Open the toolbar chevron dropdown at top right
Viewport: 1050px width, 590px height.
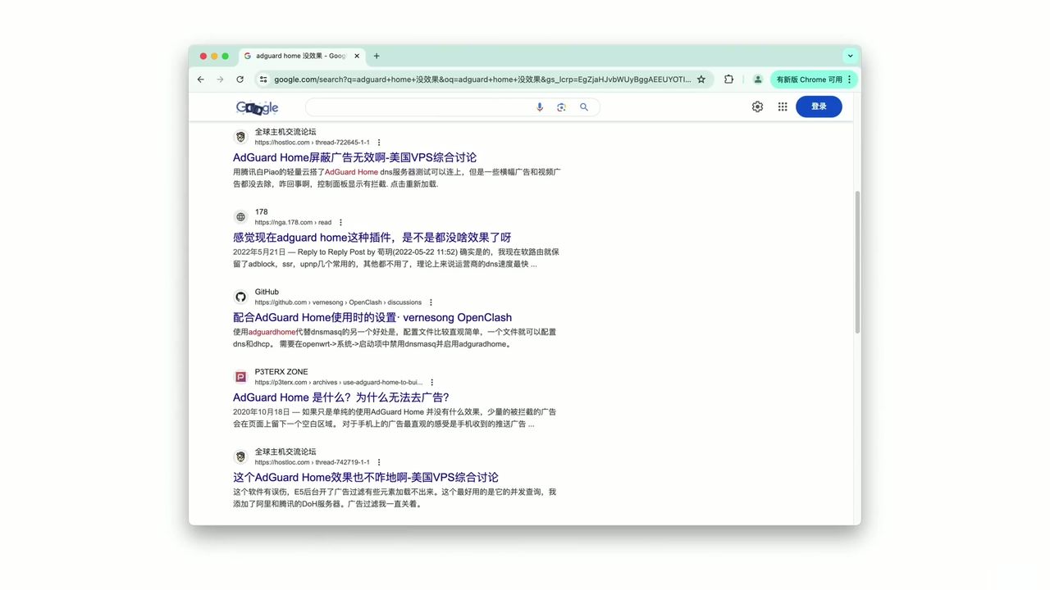pyautogui.click(x=850, y=56)
